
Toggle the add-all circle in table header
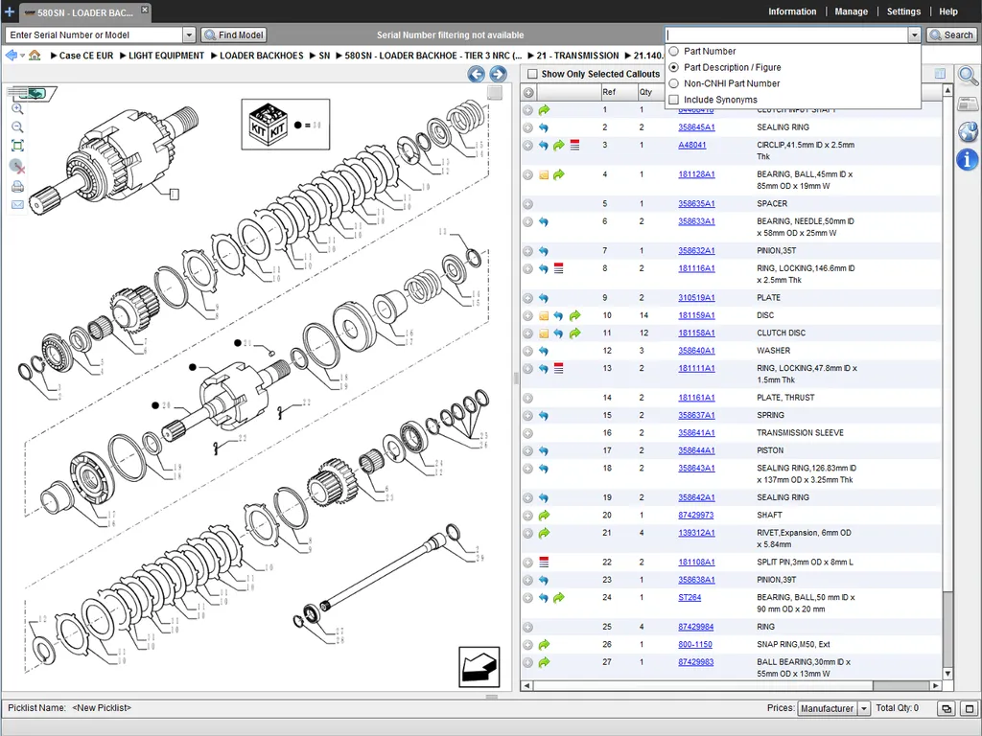[528, 93]
